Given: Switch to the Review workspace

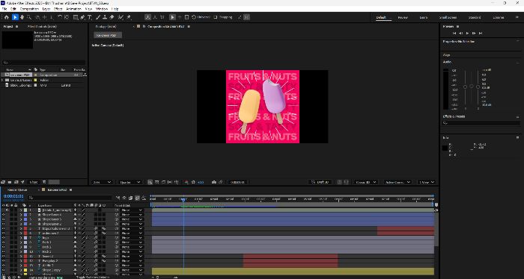Looking at the screenshot, I should pos(403,17).
